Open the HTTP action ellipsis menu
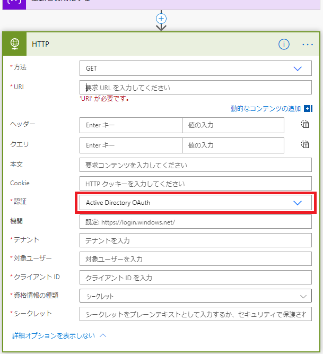Image resolution: width=323 pixels, height=354 pixels. (x=308, y=45)
